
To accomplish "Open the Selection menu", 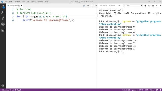I will [17, 2].
